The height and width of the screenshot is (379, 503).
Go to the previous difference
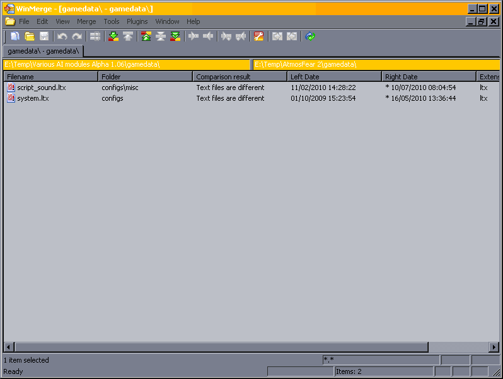128,37
